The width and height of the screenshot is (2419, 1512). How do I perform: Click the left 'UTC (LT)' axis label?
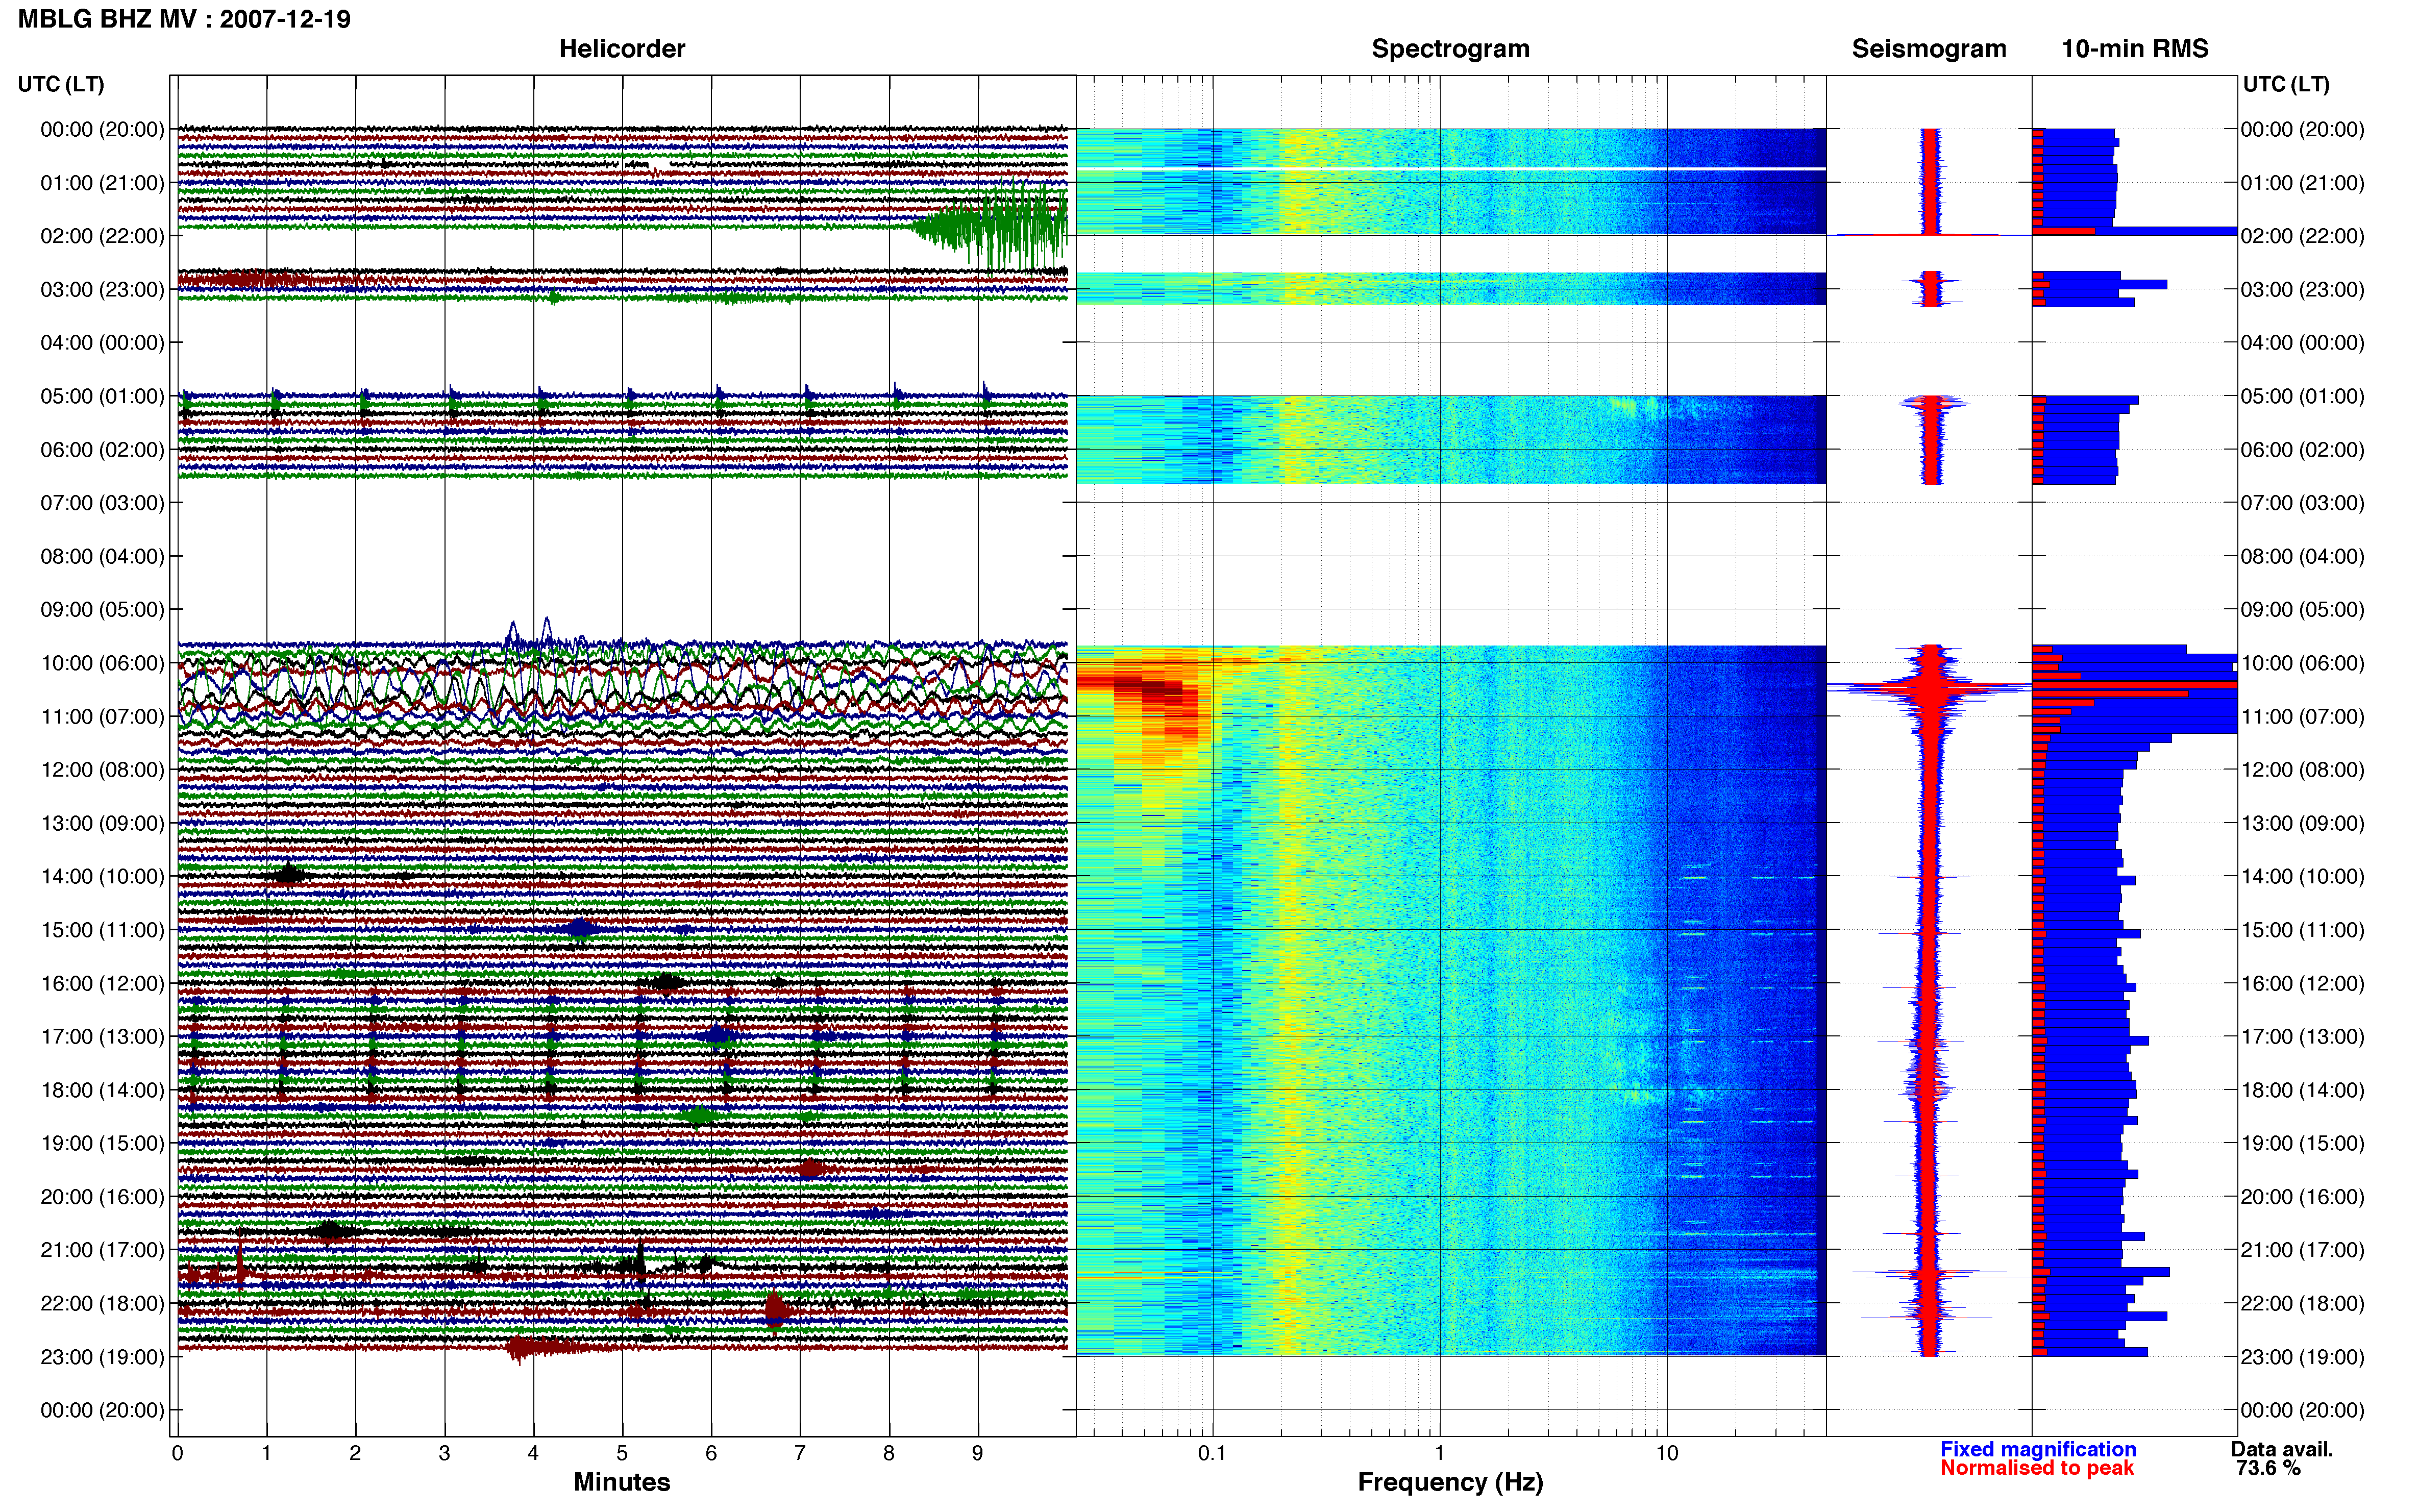point(61,84)
